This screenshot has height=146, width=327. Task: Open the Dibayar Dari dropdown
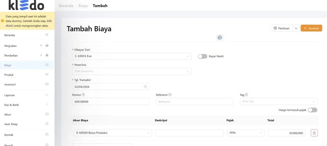(x=131, y=56)
